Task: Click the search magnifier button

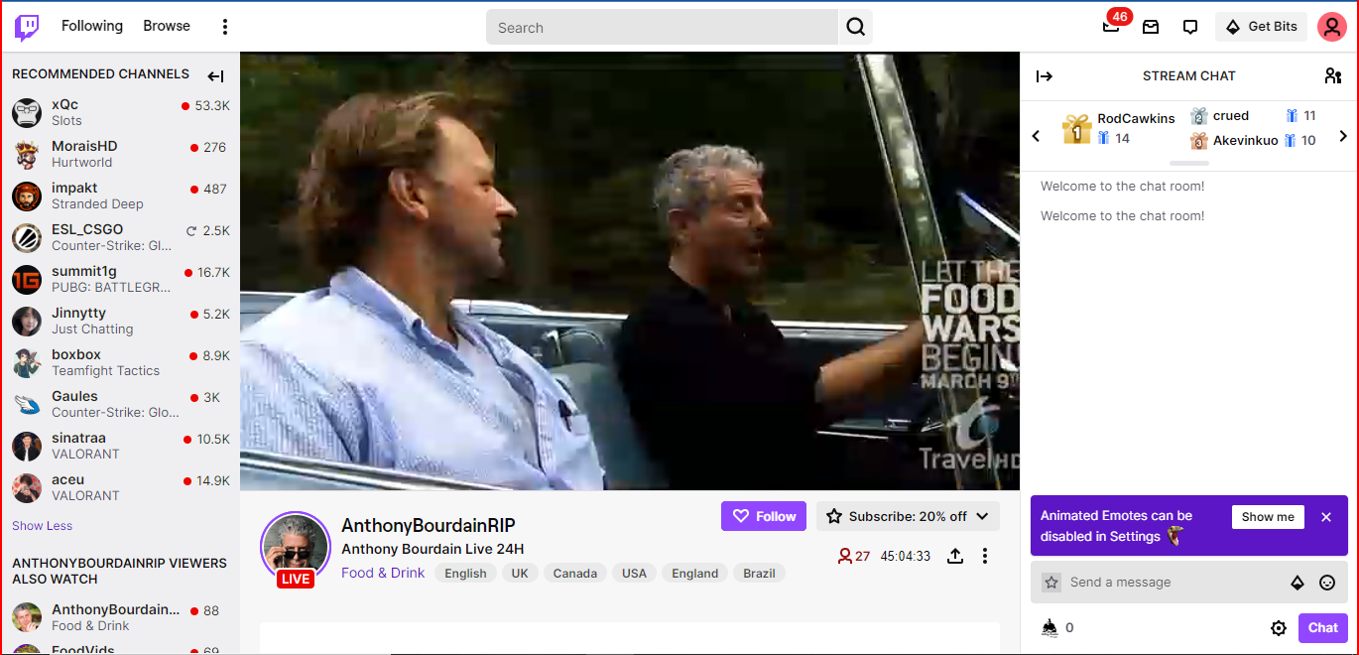Action: pos(855,28)
